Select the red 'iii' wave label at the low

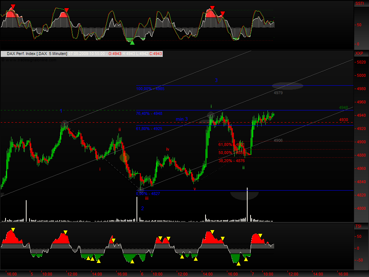[x=146, y=198]
